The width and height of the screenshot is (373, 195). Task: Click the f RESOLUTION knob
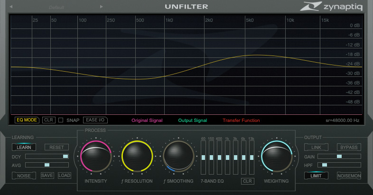[x=137, y=156]
